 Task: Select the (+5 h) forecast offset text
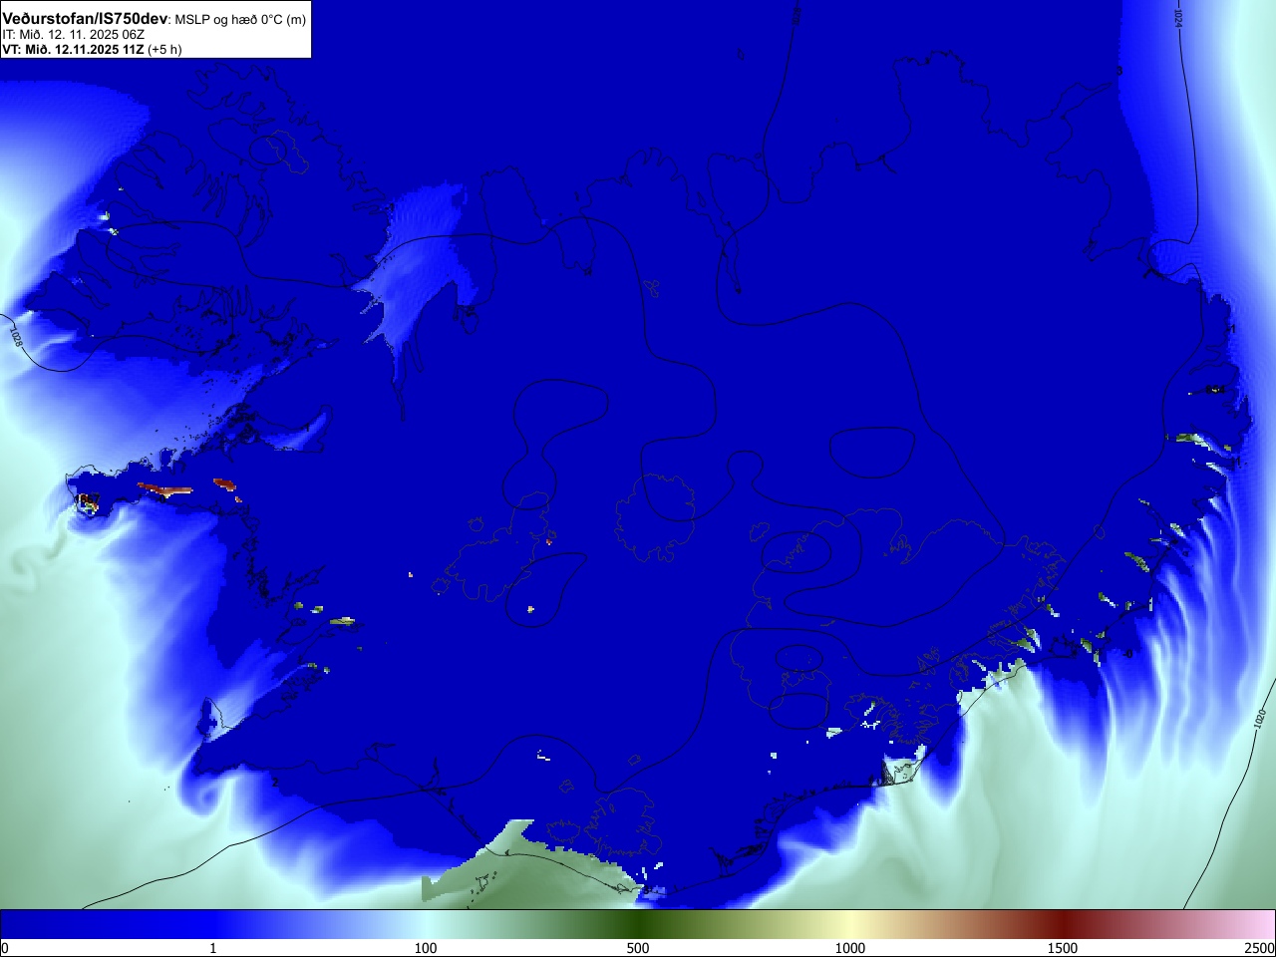point(164,49)
